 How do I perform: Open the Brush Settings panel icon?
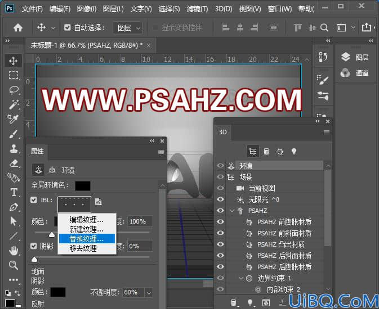(323, 80)
